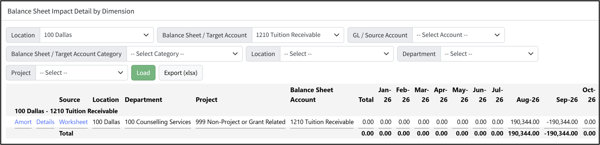Click the Total column header
The image size is (600, 145).
pyautogui.click(x=366, y=100)
